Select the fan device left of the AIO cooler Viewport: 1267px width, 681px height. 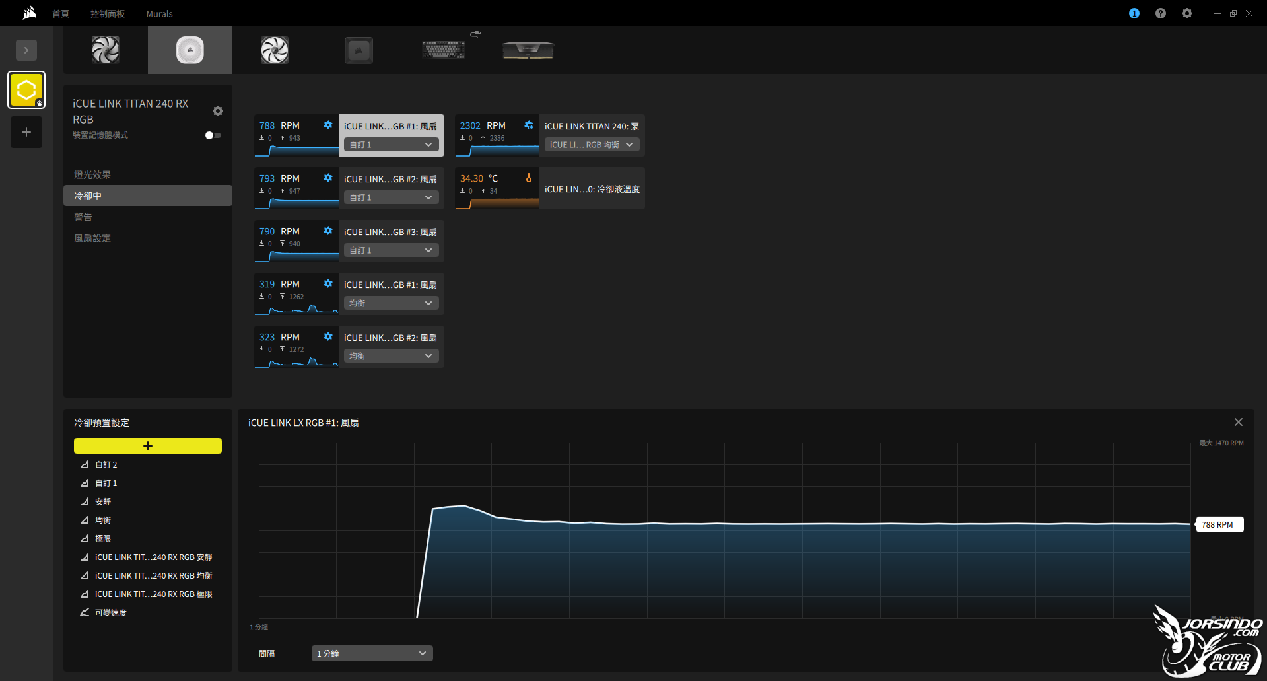tap(106, 50)
